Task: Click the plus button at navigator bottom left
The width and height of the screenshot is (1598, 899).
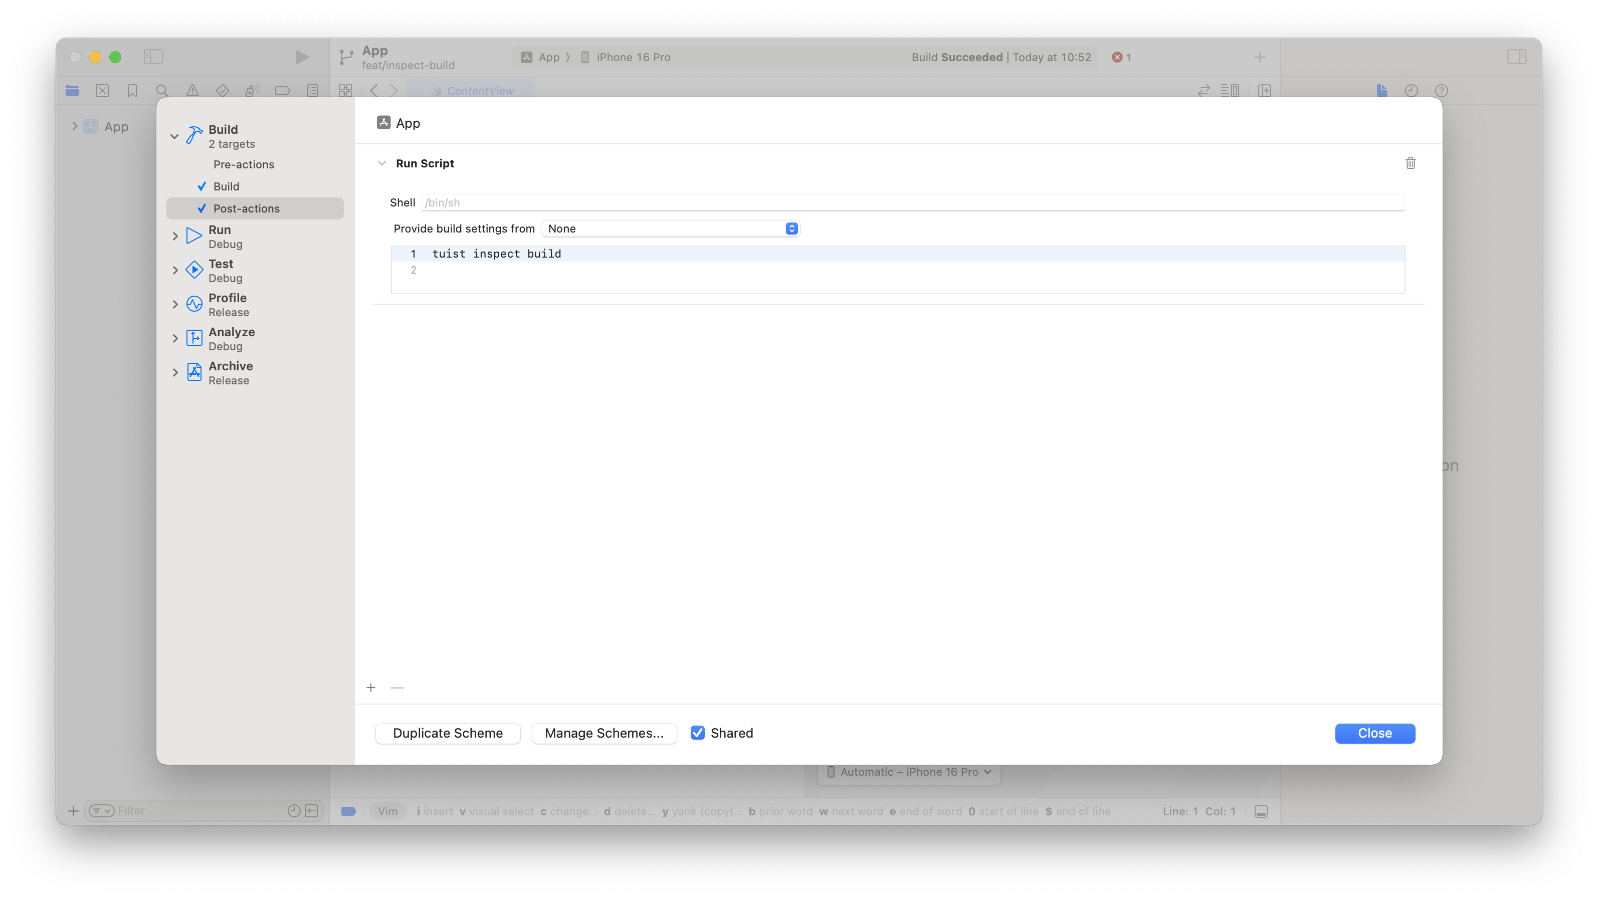Action: (73, 811)
